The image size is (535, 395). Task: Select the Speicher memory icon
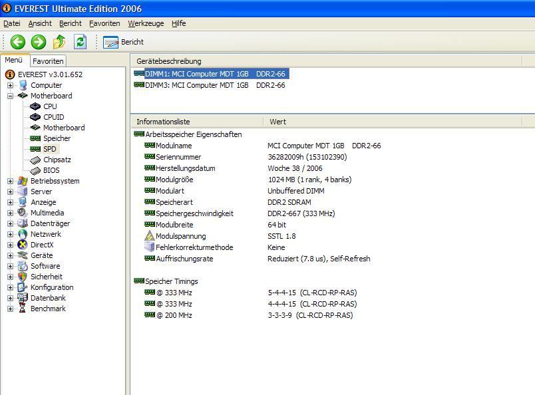click(35, 138)
